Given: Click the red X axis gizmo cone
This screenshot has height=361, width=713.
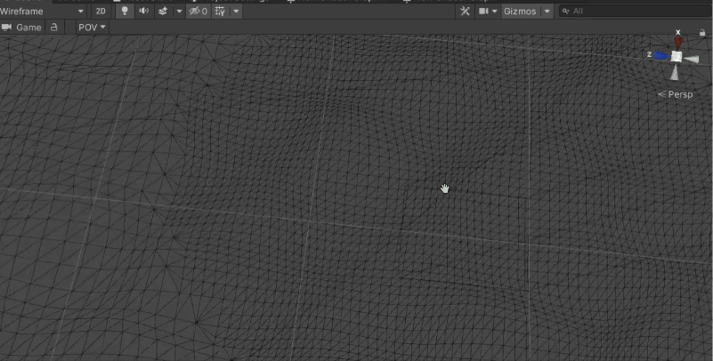Looking at the screenshot, I should point(678,41).
